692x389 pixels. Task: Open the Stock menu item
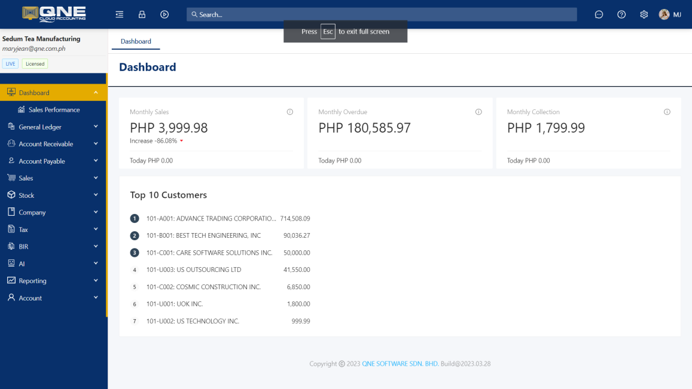[53, 195]
